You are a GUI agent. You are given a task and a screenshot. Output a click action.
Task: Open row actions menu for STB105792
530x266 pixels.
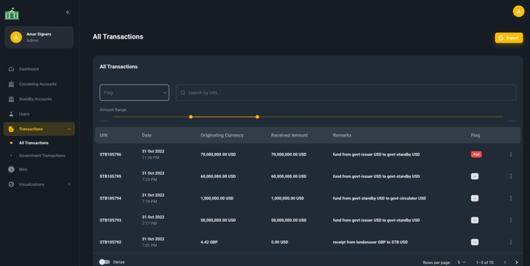pyautogui.click(x=511, y=242)
